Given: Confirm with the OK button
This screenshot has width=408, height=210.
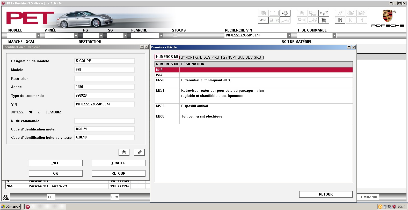Looking at the screenshot, I should 56,173.
